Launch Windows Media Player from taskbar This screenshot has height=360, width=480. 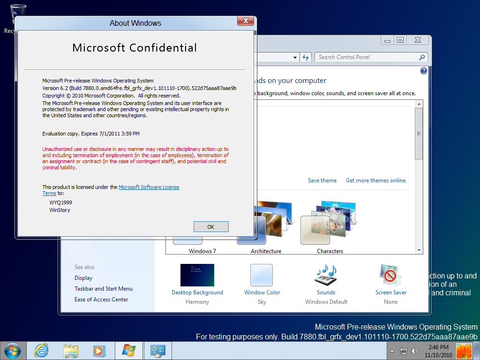click(x=99, y=351)
